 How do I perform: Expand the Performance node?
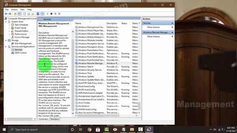(x=9, y=34)
